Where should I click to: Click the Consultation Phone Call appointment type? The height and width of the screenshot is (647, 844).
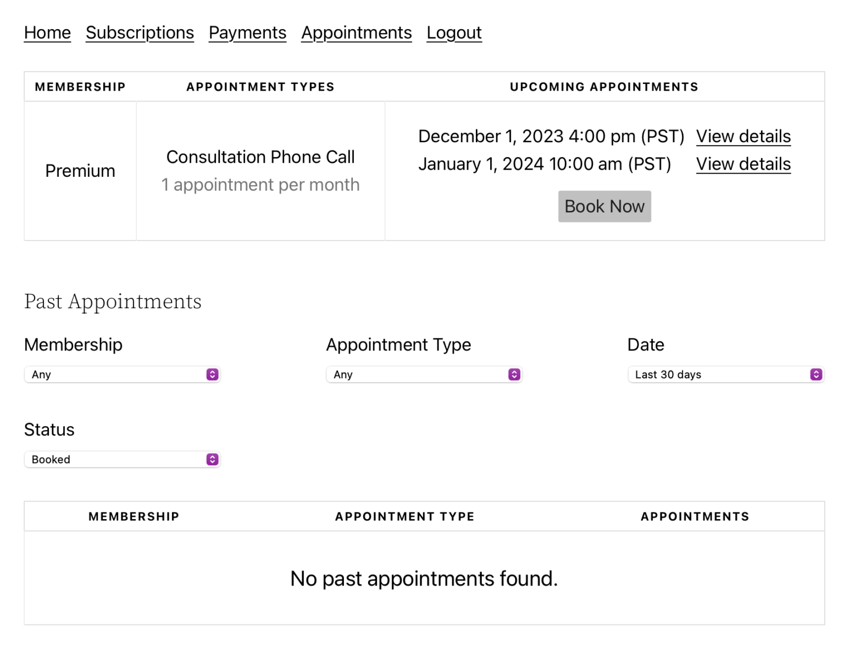[260, 157]
